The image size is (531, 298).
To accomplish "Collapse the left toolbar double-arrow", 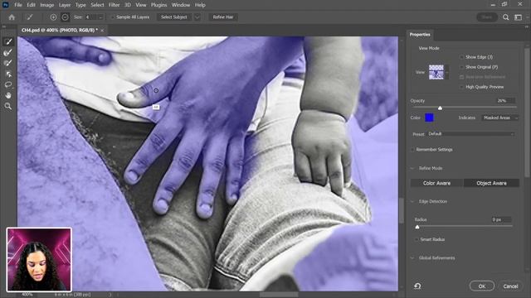I will click(x=4, y=26).
